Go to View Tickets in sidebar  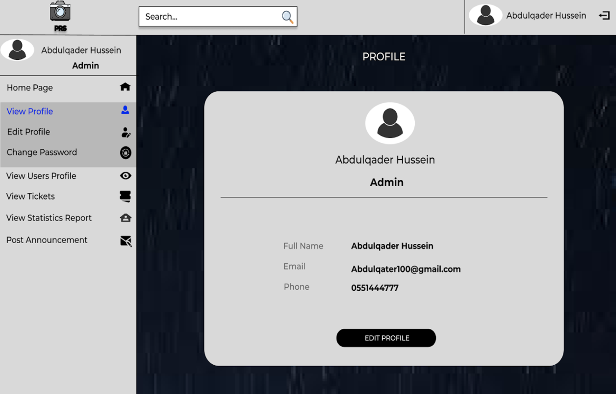[30, 196]
